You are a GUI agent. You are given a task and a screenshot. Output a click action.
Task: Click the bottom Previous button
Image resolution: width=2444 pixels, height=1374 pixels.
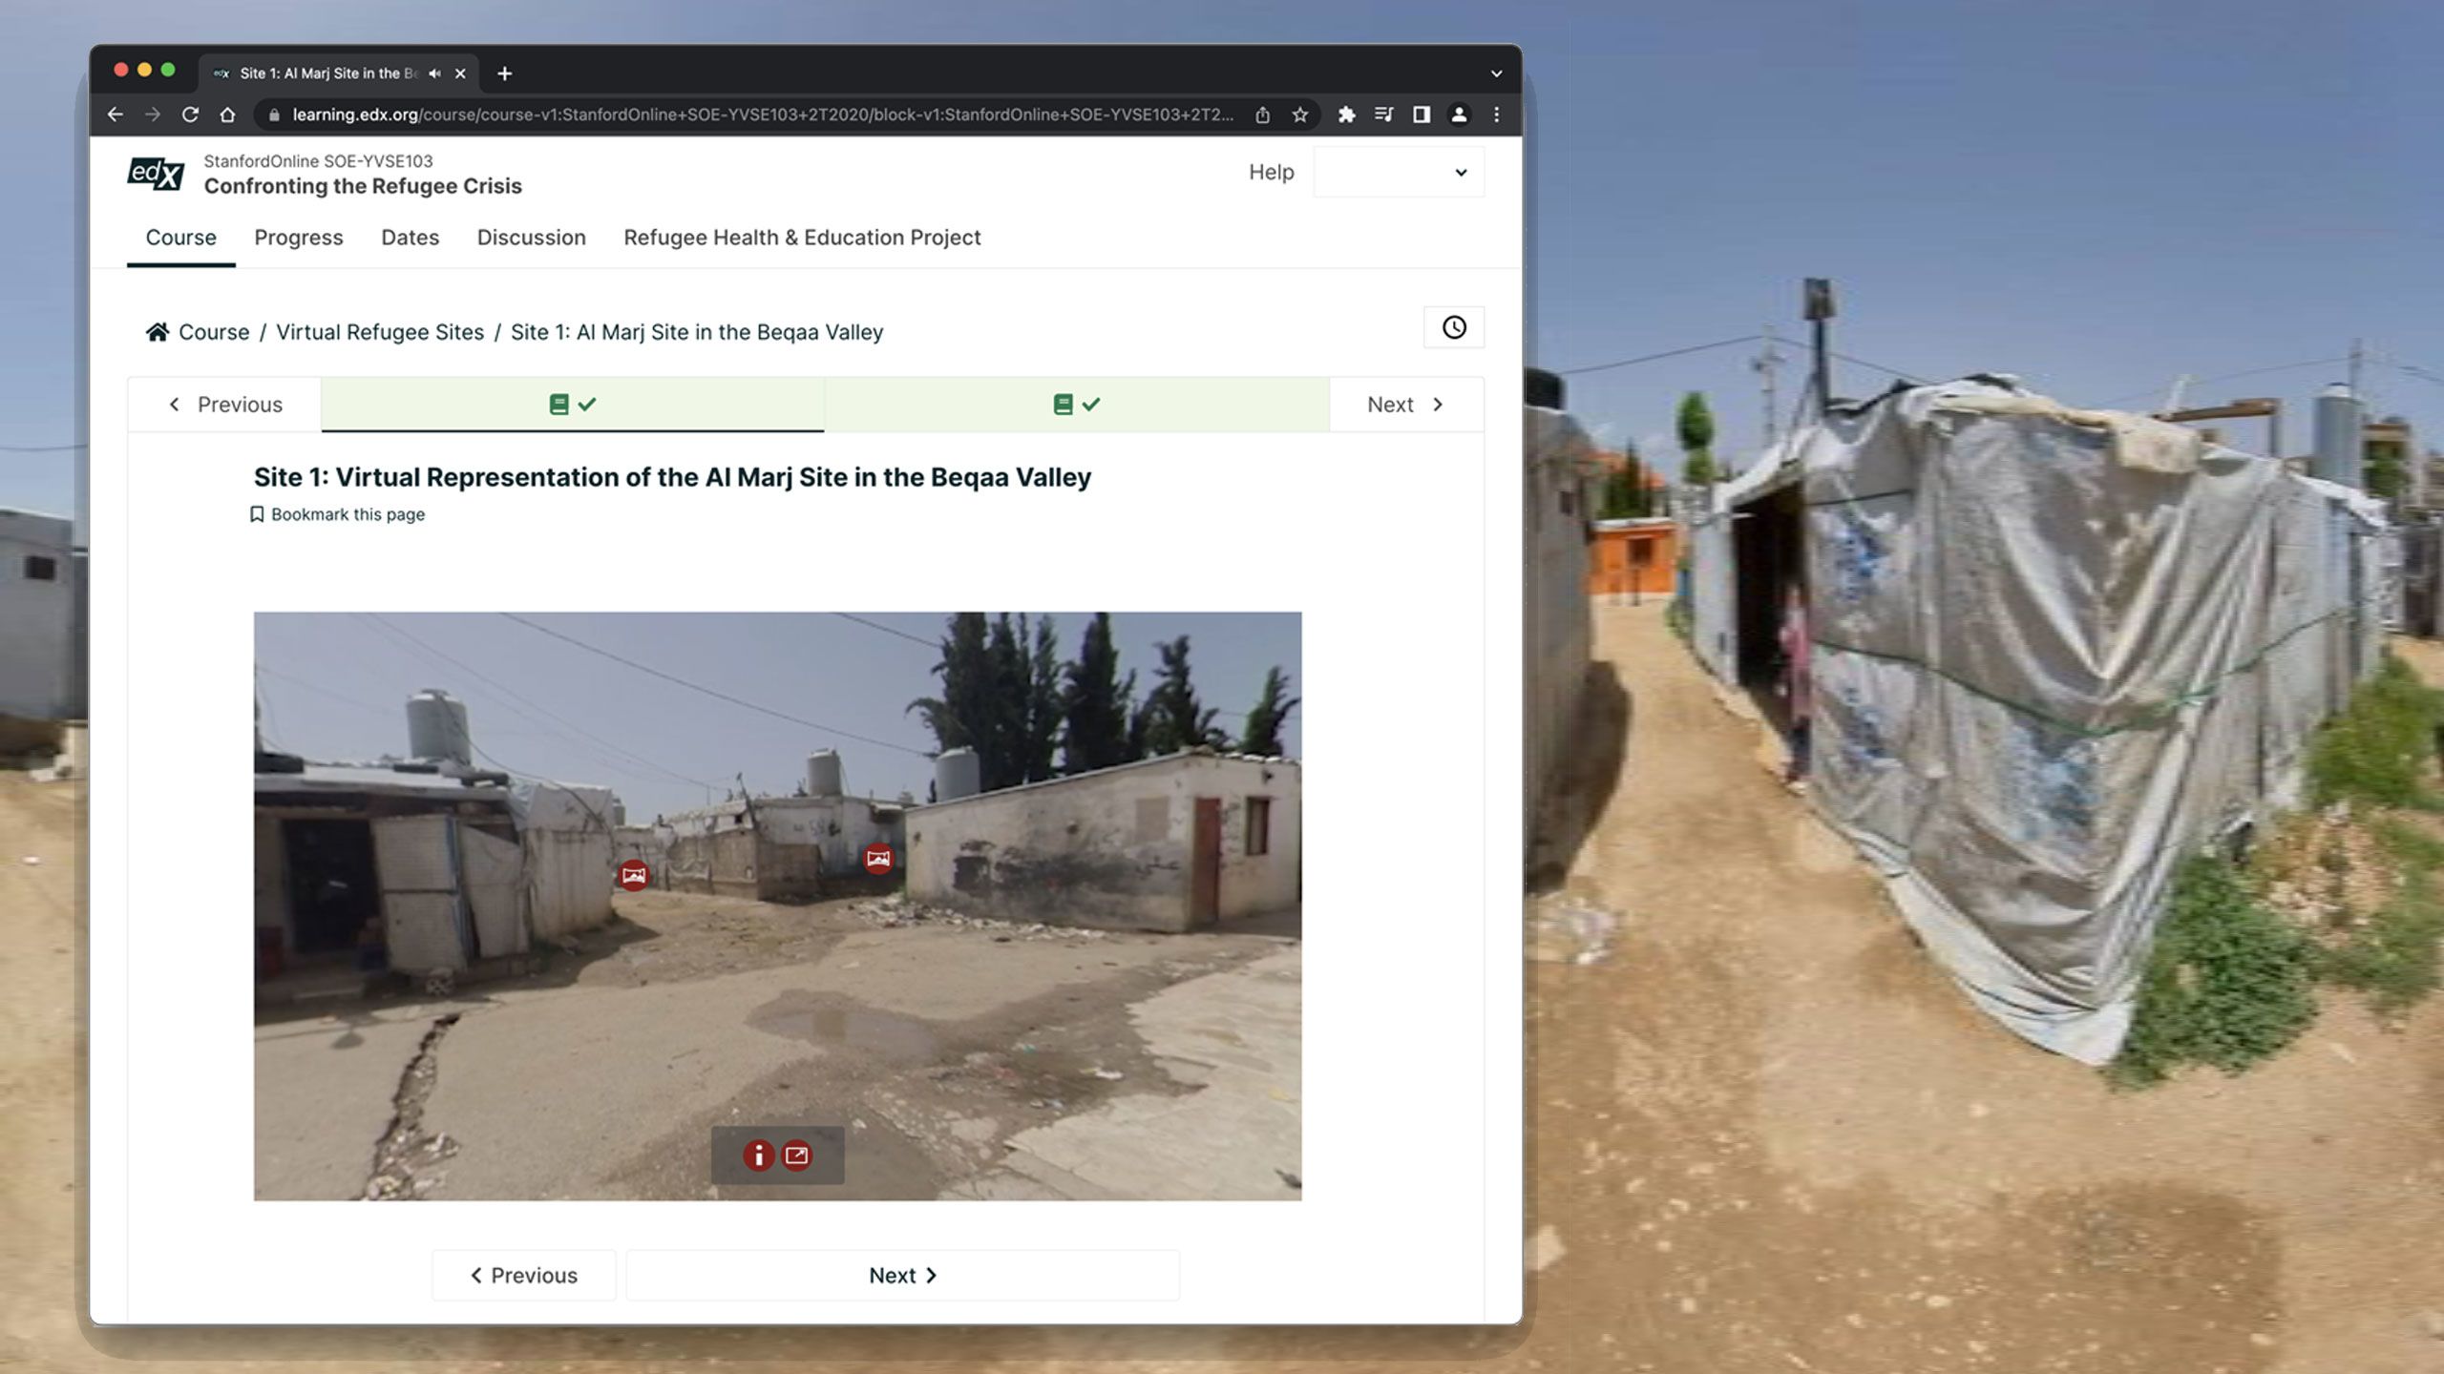point(524,1276)
